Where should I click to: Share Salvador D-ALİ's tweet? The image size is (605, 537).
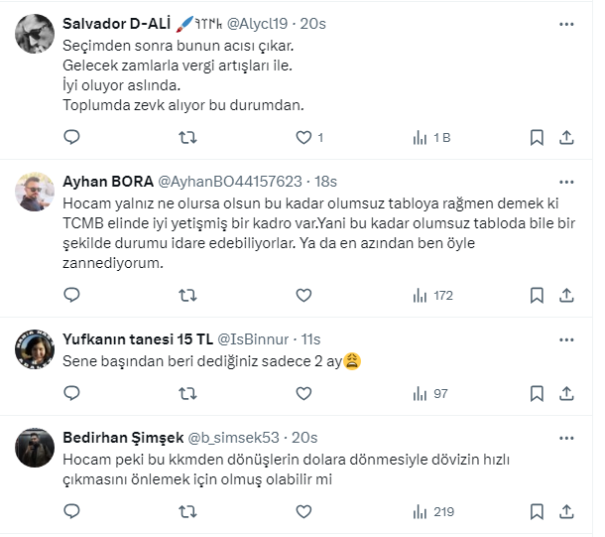tap(566, 138)
